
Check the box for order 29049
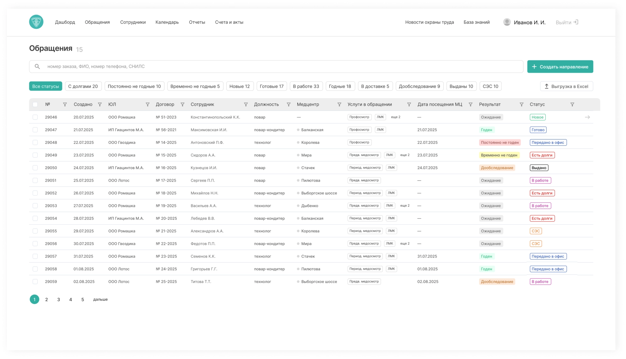(35, 155)
